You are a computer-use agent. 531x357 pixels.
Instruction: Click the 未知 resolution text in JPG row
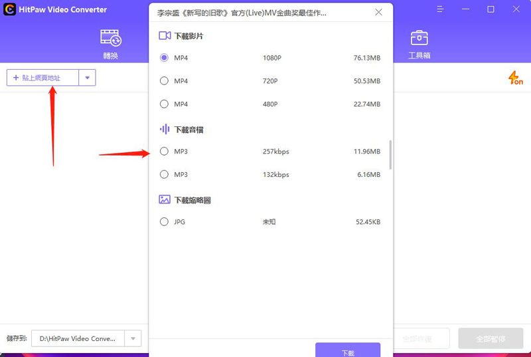click(269, 222)
